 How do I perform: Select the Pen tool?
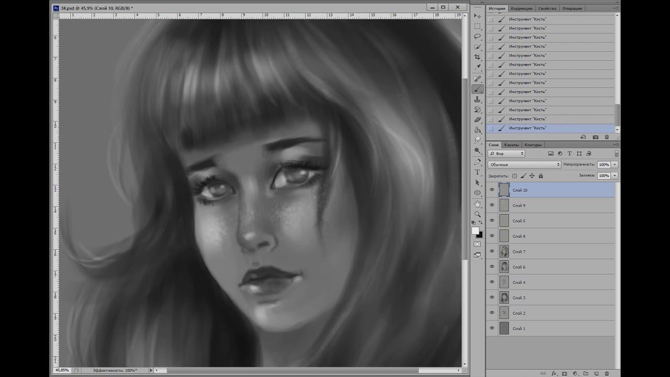tap(477, 162)
